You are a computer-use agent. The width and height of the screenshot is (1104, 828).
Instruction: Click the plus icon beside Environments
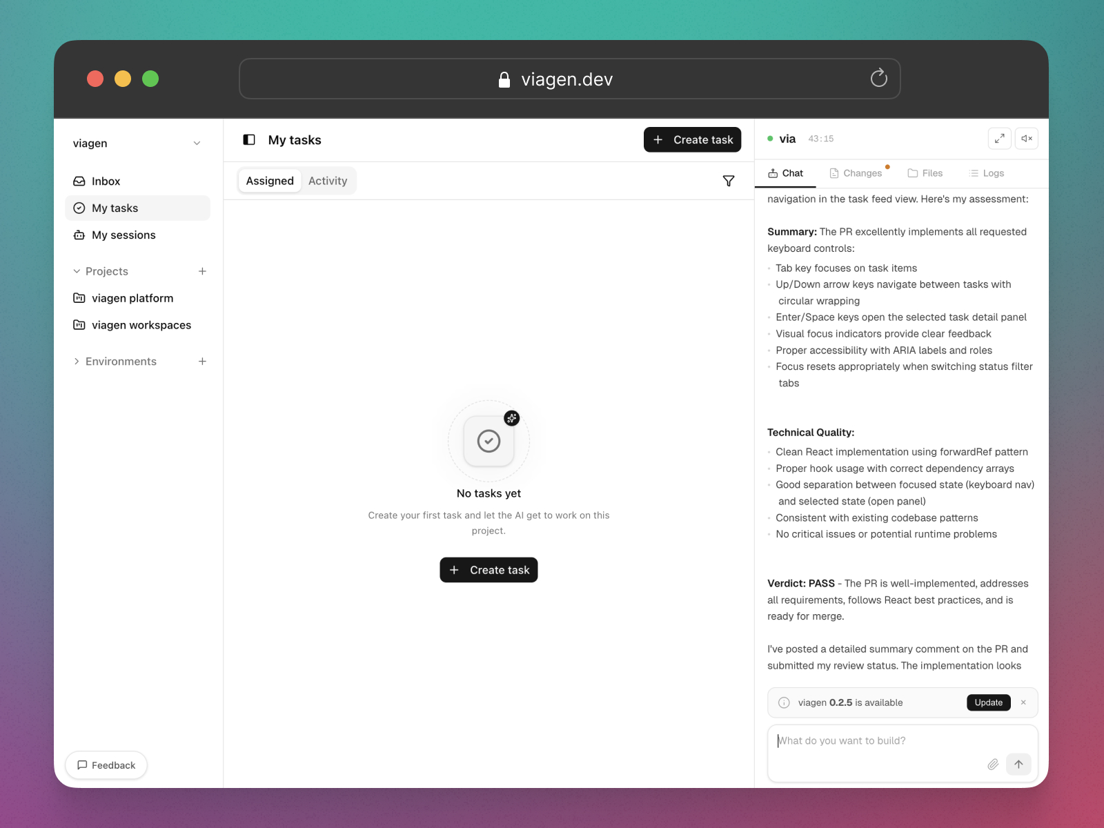[201, 361]
